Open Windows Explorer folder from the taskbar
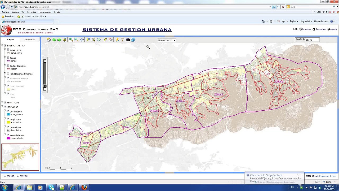 pos(29,188)
